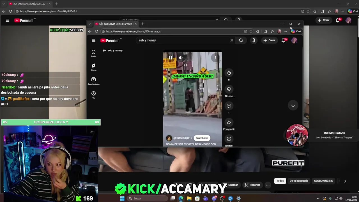Viewport: 359px width, 202px height.
Task: Open Suscripciones in the front window sidebar
Action: [93, 81]
